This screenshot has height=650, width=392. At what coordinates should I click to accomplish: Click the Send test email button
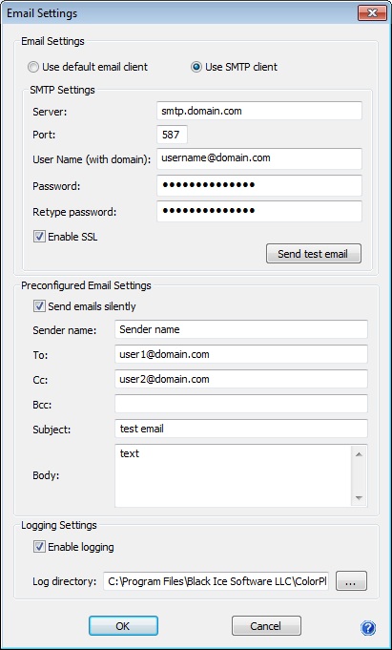314,254
